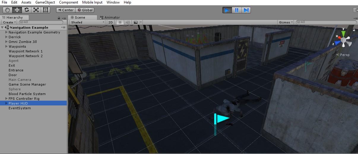Open the GameObject menu
Image resolution: width=358 pixels, height=154 pixels.
(x=45, y=2)
